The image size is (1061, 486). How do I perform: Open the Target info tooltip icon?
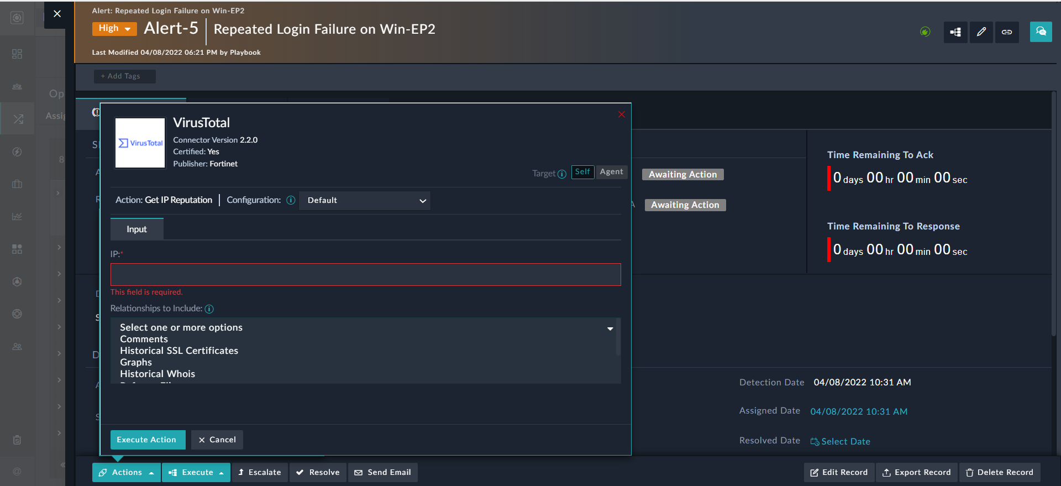tap(562, 174)
